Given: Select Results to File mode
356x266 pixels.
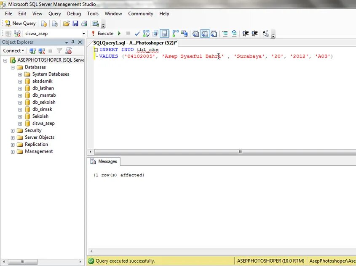Looking at the screenshot, I should (x=214, y=34).
